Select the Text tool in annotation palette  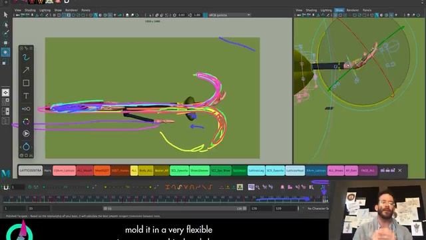26,96
